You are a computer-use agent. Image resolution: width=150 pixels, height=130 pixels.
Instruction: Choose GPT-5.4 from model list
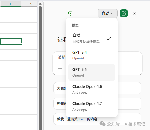pyautogui.click(x=92, y=55)
